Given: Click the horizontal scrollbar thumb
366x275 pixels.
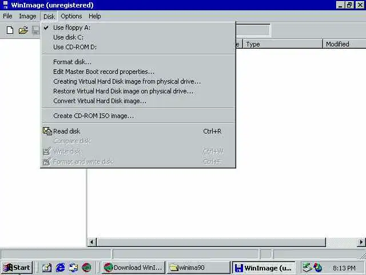Looking at the screenshot, I should [211, 242].
